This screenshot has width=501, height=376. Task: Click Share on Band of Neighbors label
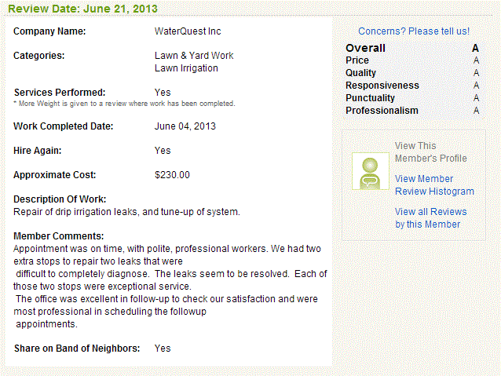(77, 349)
